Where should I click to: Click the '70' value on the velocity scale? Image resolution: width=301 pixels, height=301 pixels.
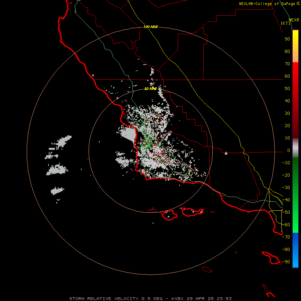point(287,64)
